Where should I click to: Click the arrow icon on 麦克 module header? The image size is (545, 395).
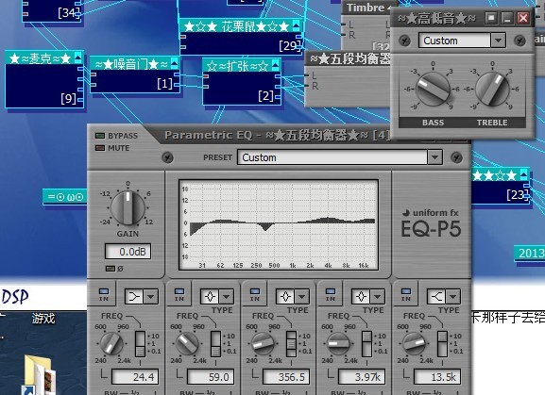(x=77, y=58)
